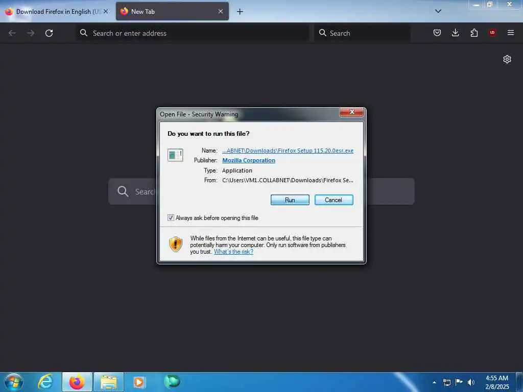Show hidden system tray icons
Screen dimensions: 523x392
434,382
